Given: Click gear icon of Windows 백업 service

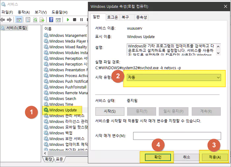Looking at the screenshot, I should (x=46, y=133).
